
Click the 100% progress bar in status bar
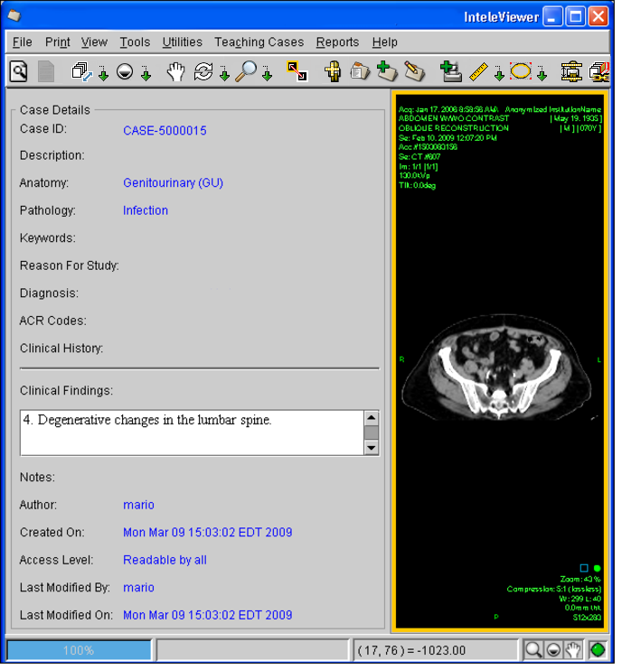(79, 650)
